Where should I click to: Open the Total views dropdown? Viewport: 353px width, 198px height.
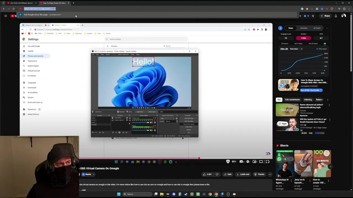pos(296,49)
